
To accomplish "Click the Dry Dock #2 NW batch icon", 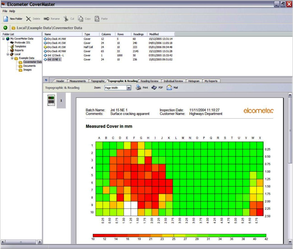I will click(x=45, y=51).
